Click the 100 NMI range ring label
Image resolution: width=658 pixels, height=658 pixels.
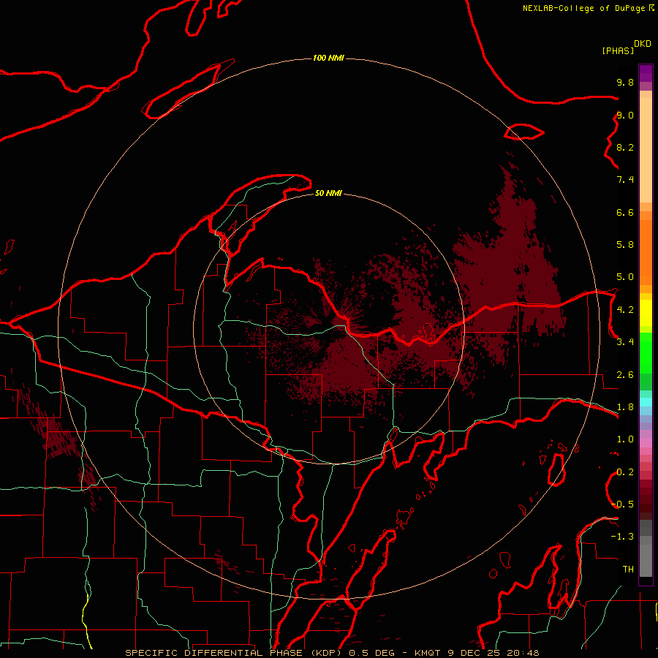coord(328,58)
